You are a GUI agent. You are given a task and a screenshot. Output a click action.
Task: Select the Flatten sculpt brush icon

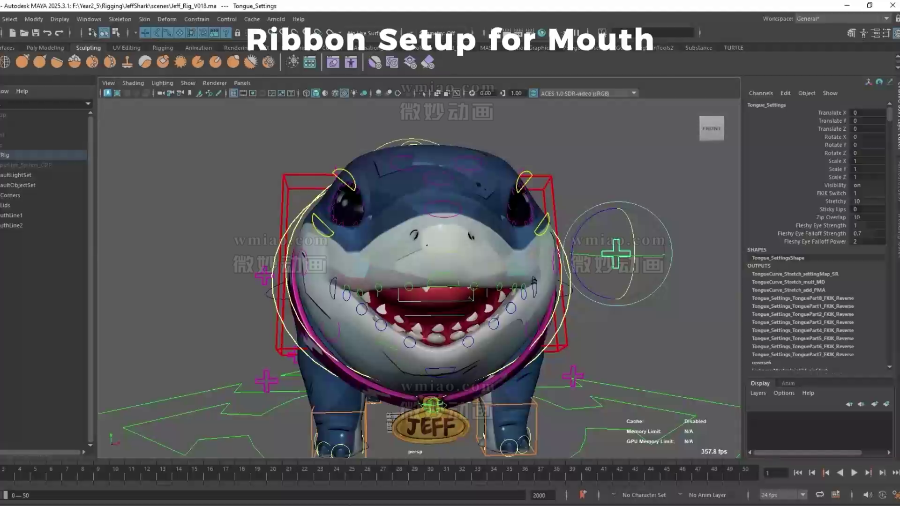57,62
